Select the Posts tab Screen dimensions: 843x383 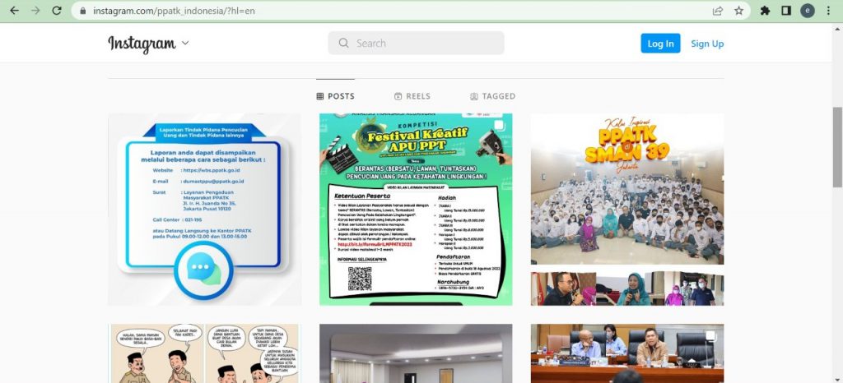[335, 96]
